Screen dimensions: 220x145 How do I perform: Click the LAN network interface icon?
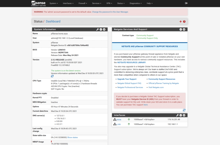[115, 124]
